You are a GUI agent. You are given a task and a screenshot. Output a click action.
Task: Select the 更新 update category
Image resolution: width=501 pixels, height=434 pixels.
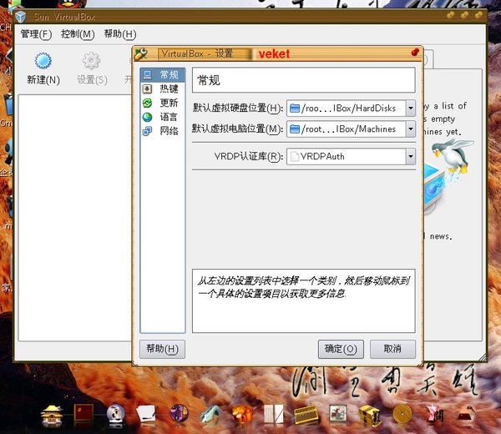(162, 103)
